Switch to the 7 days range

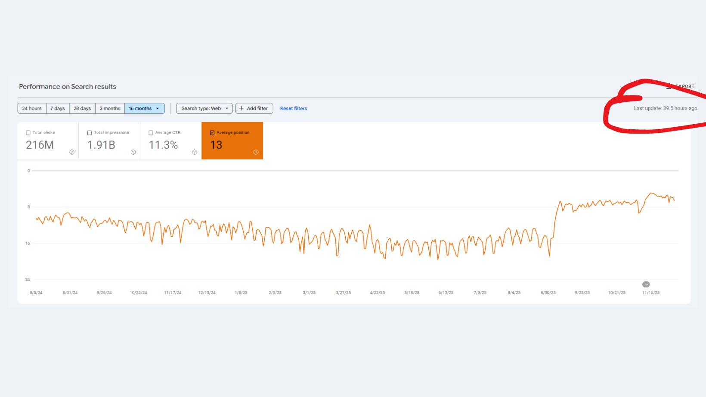58,108
